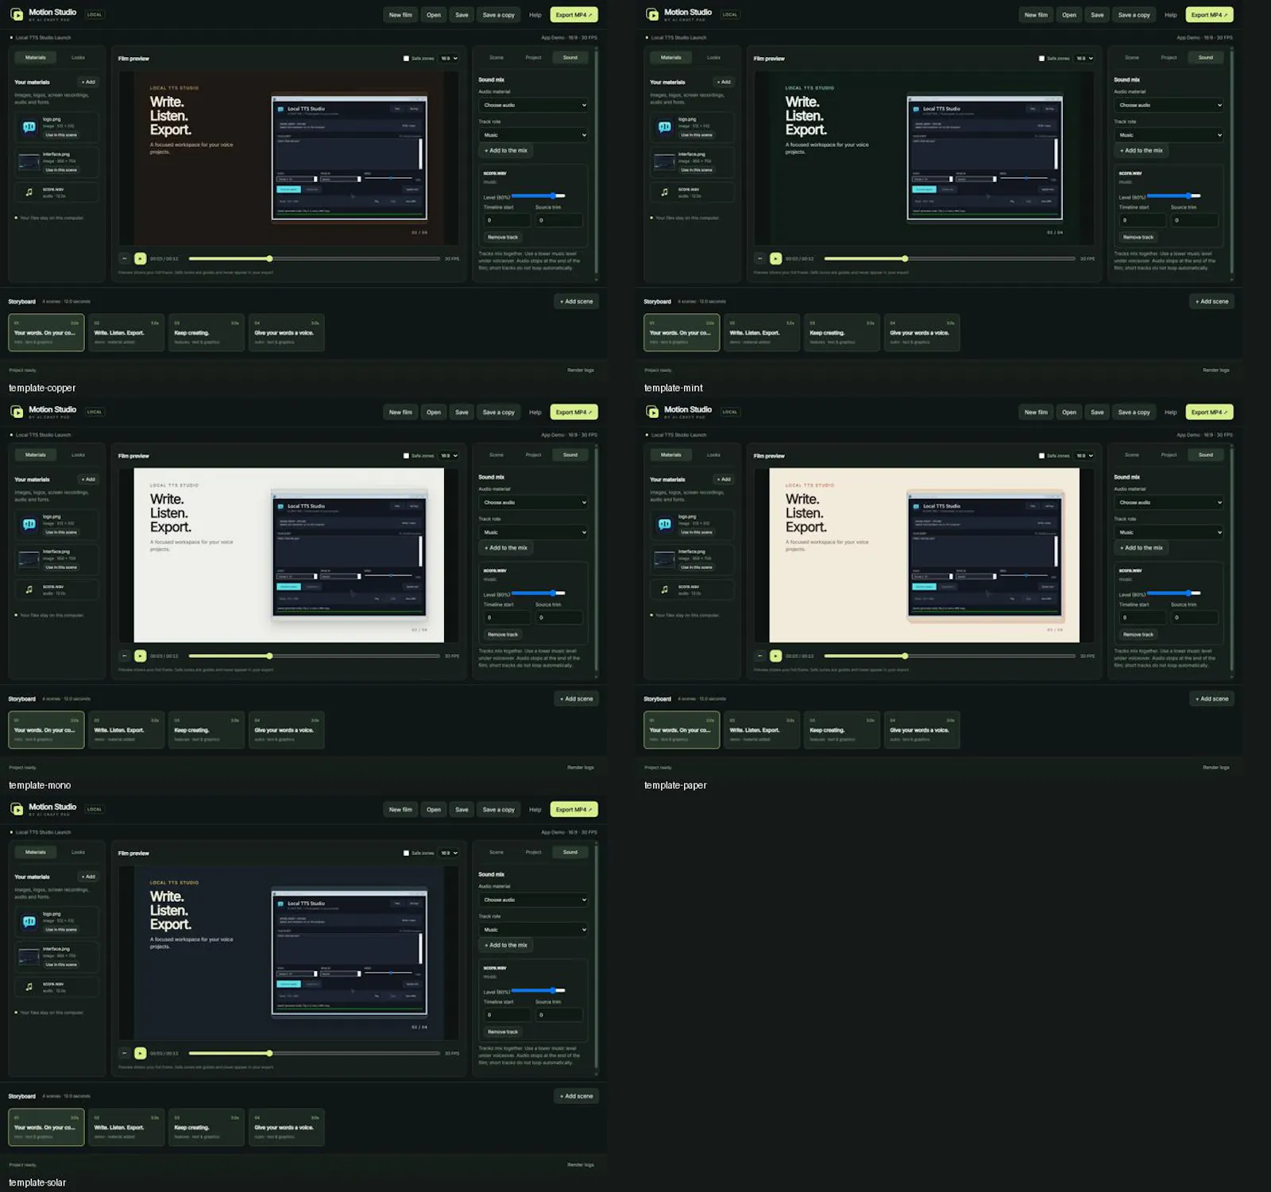Viewport: 1271px width, 1192px height.
Task: Open 16:9 aspect ratio dropdown in template-solar
Action: coord(450,853)
